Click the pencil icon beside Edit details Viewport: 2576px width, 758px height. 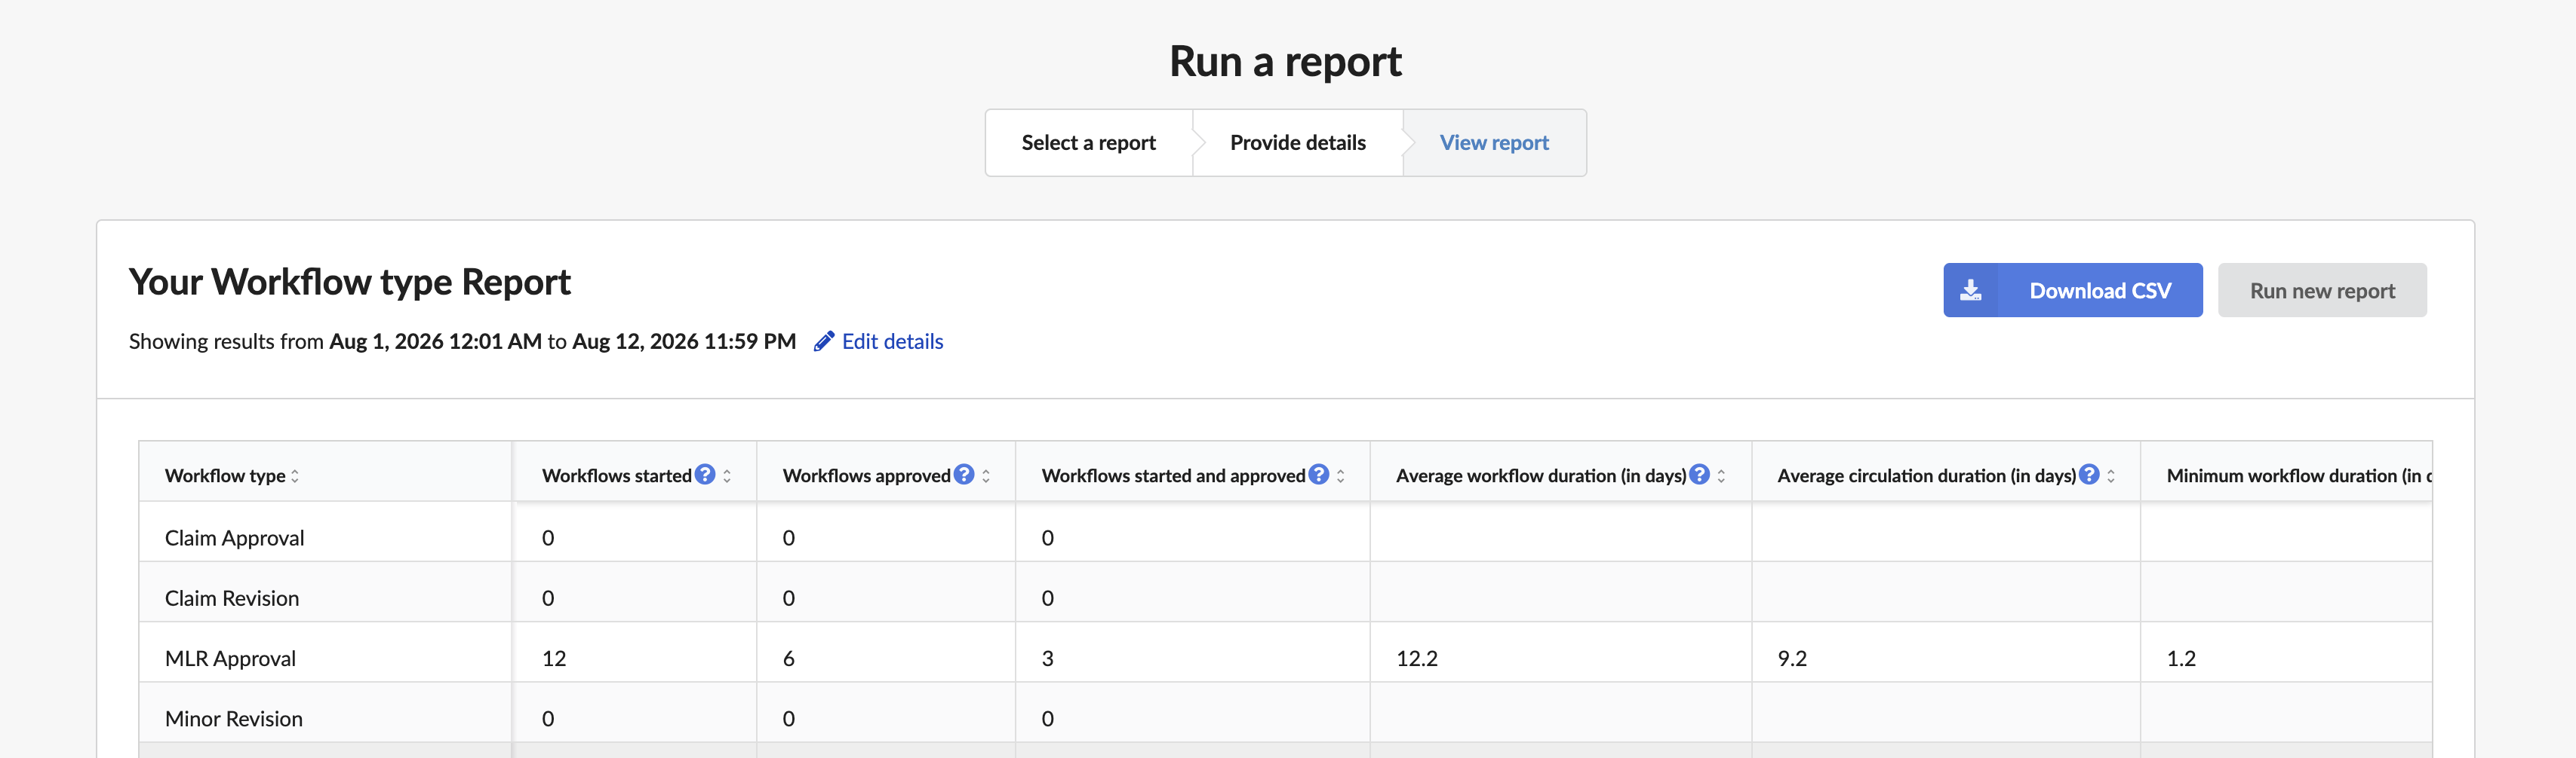[824, 341]
